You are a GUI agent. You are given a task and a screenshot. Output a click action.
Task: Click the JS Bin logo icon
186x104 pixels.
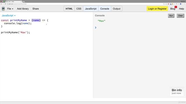pos(3,9)
